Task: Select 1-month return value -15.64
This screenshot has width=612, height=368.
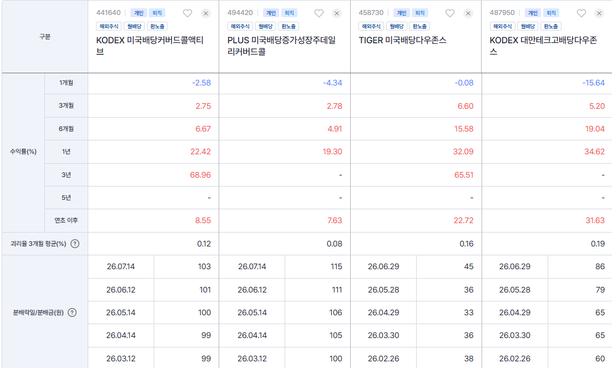Action: (x=593, y=83)
